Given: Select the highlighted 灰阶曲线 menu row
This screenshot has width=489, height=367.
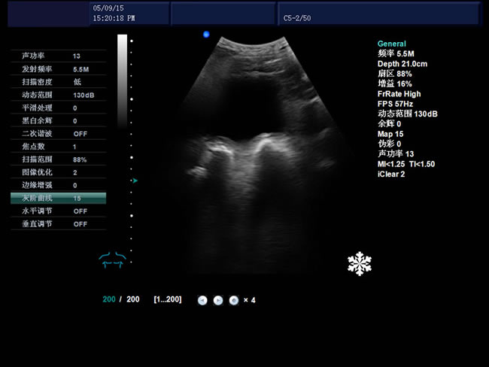Looking at the screenshot, I should (x=59, y=199).
